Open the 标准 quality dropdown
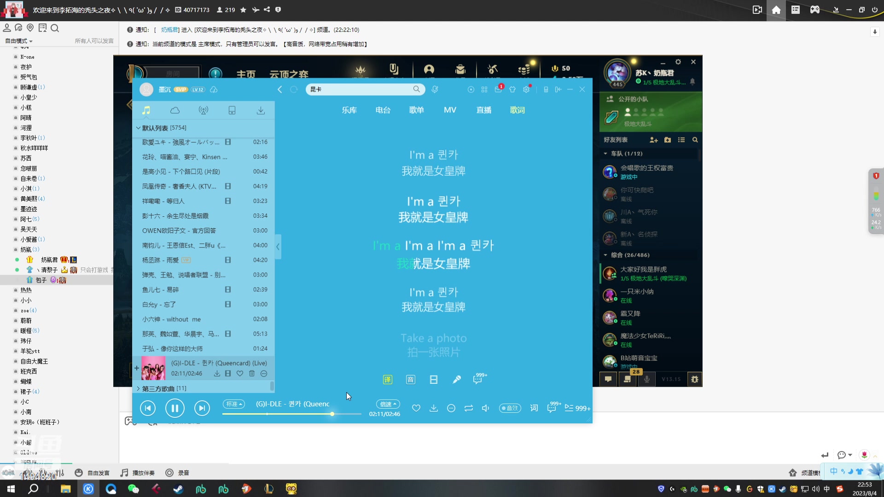 pos(234,404)
